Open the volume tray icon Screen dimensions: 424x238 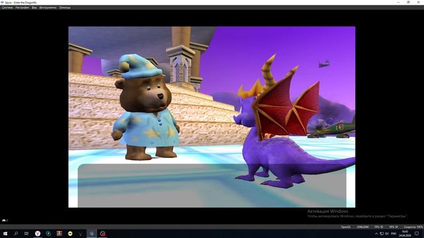(387, 233)
